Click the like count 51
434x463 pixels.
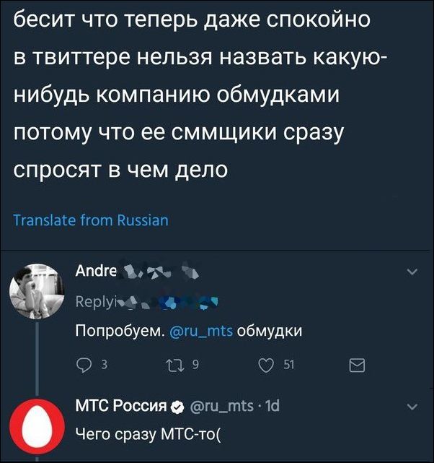[288, 366]
